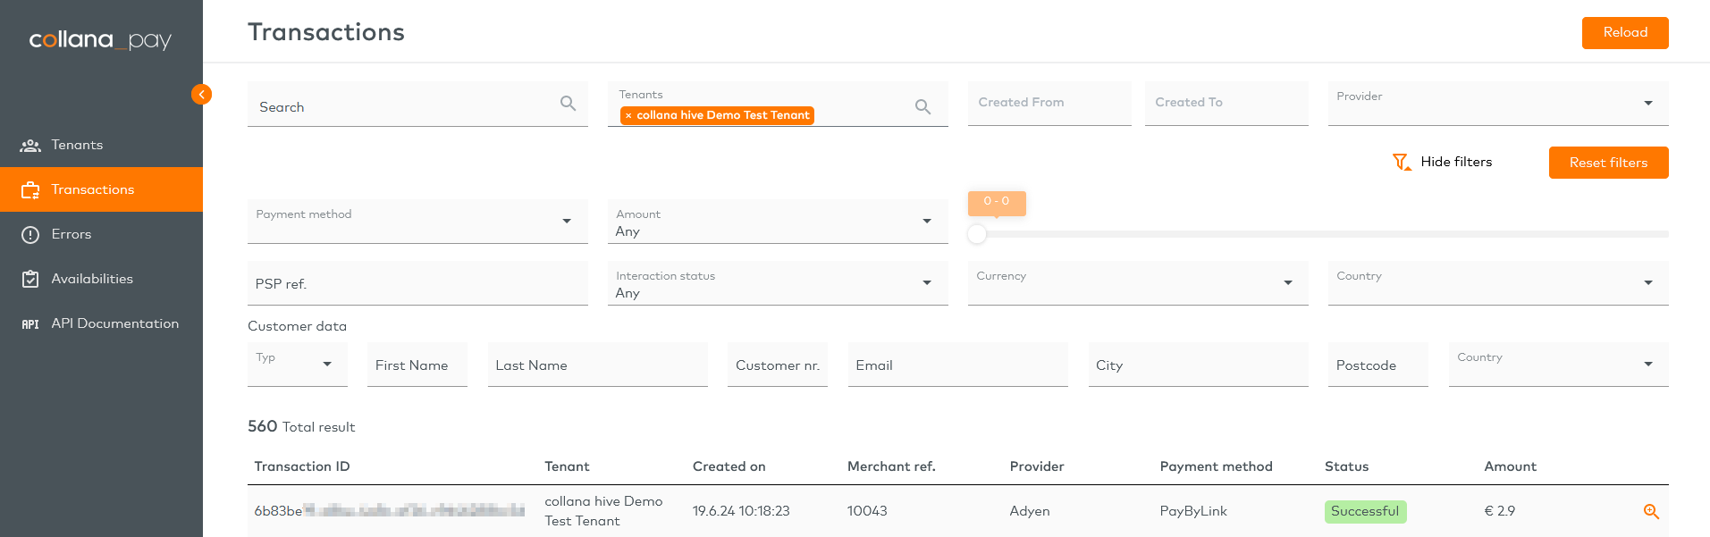
Task: Open API Documentation page
Action: 101,323
